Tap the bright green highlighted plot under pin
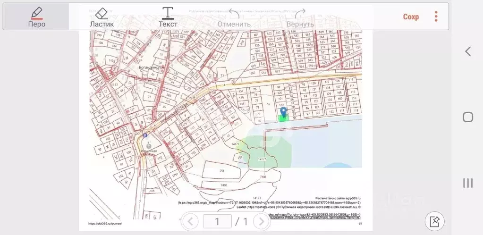Screen dimensions: 483x235 coord(283,118)
